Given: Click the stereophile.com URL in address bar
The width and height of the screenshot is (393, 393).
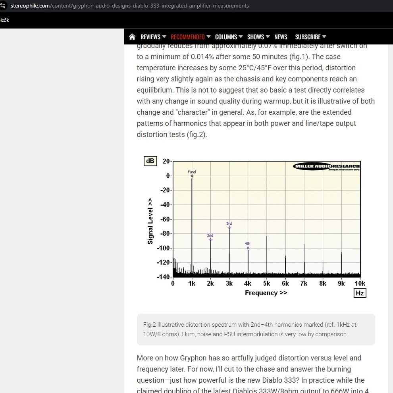Looking at the screenshot, I should [x=129, y=6].
